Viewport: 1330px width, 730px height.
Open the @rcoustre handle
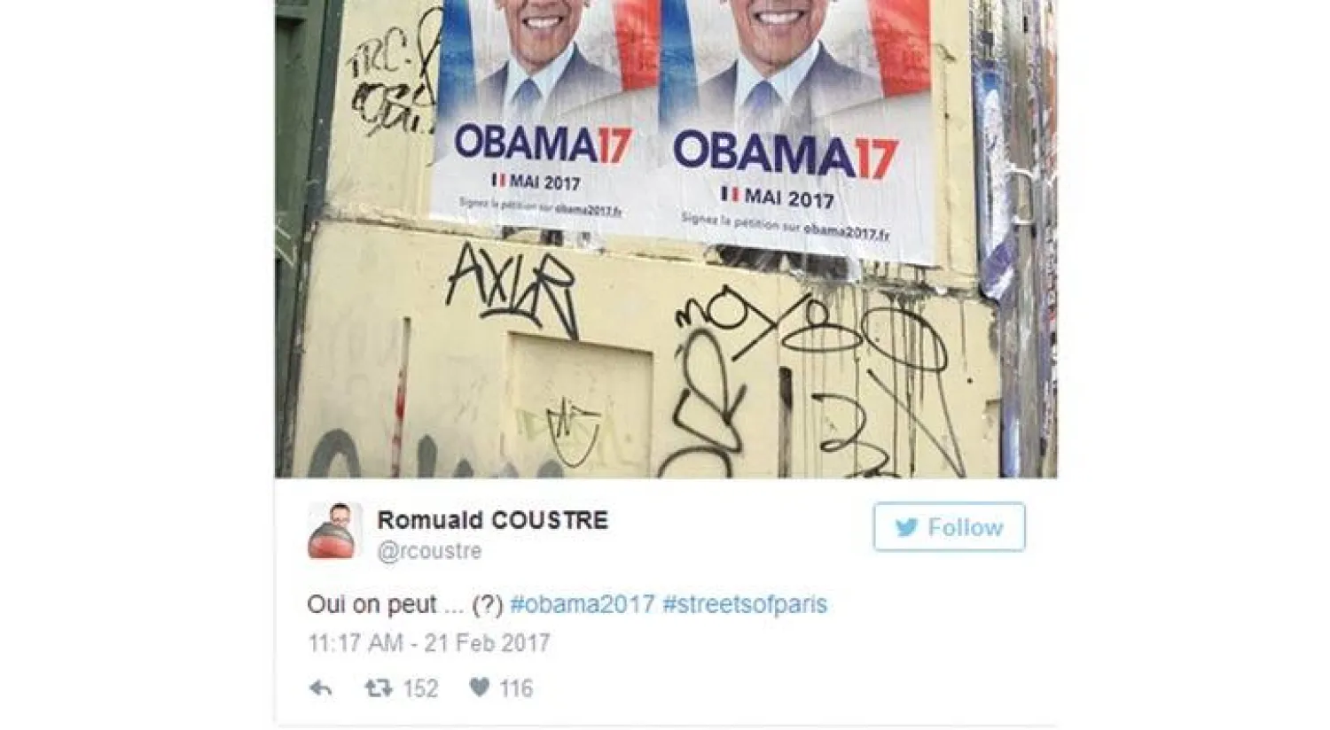pos(429,551)
